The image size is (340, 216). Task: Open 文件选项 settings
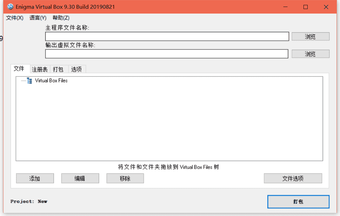click(293, 178)
